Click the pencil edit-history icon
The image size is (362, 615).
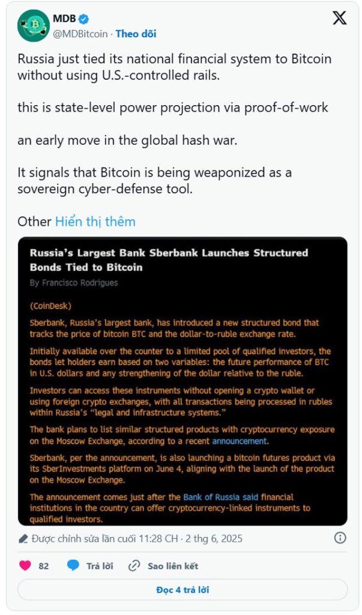[23, 538]
